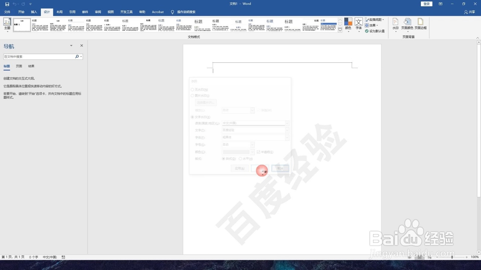Select 斜式 diagonal layout radio
The width and height of the screenshot is (481, 270).
[224, 159]
